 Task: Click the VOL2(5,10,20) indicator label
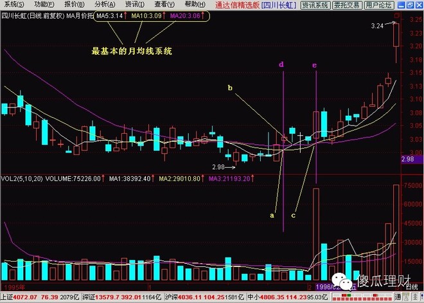point(22,179)
